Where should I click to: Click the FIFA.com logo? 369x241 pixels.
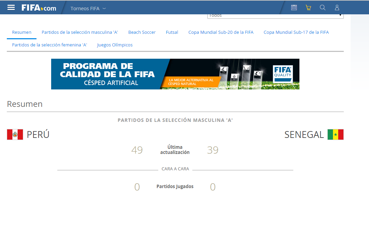[39, 8]
